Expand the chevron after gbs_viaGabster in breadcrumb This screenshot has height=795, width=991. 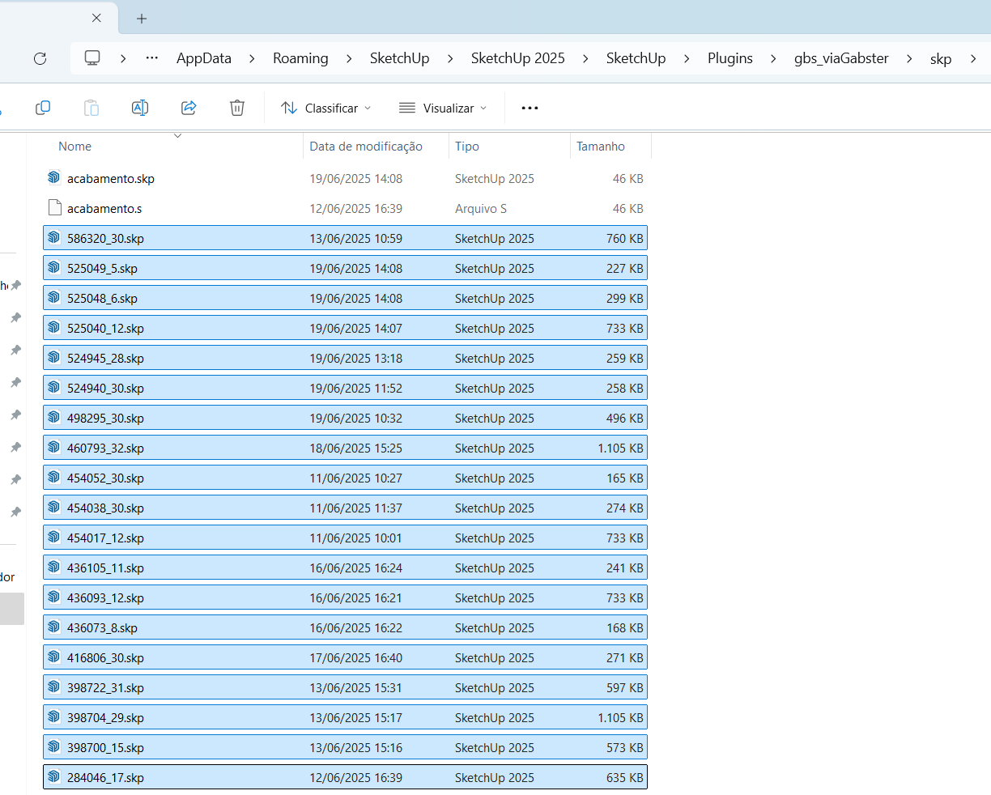909,58
